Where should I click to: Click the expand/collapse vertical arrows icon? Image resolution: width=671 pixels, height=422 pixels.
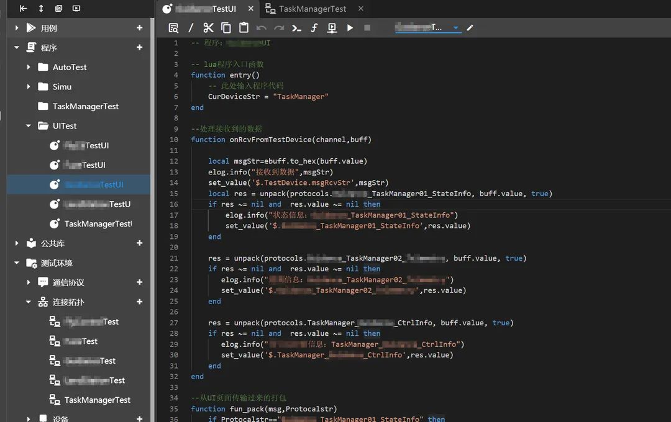coord(41,8)
